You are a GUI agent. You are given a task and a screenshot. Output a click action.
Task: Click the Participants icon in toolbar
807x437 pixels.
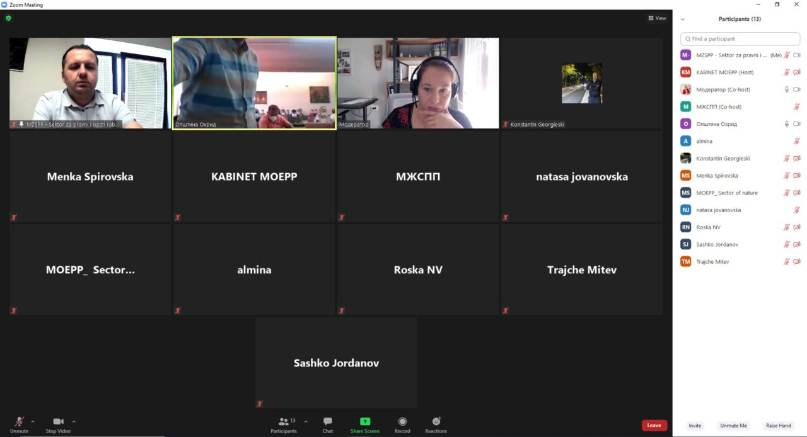(x=283, y=422)
